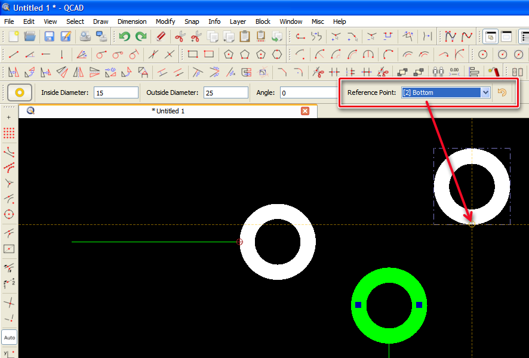Select the Line from two points tool
The height and width of the screenshot is (358, 529).
coord(14,54)
